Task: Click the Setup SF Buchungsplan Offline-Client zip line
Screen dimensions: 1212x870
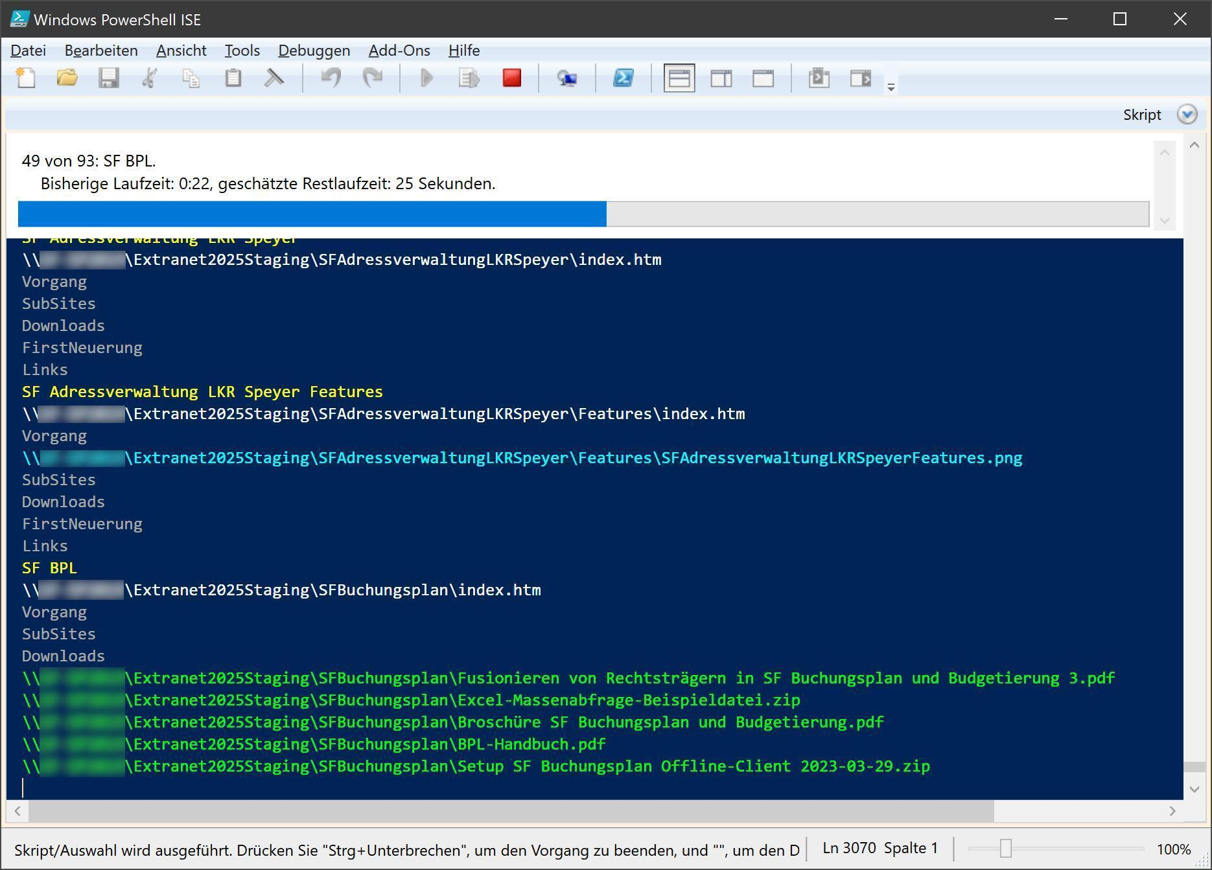Action: [476, 766]
